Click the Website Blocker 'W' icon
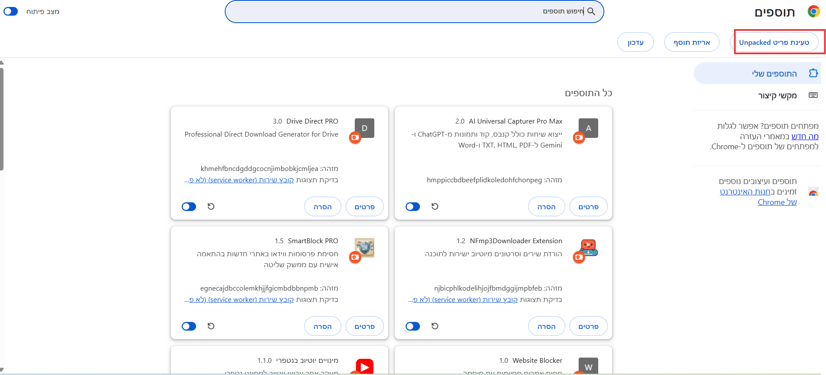 (x=589, y=366)
